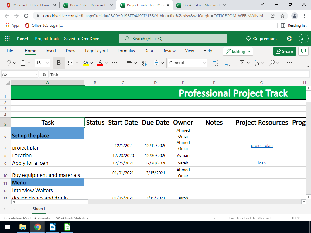Click the Wrap Text icon
The height and width of the screenshot is (233, 311).
(145, 63)
